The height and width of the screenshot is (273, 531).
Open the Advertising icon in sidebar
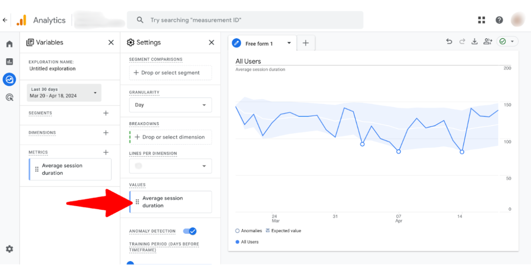tap(9, 97)
